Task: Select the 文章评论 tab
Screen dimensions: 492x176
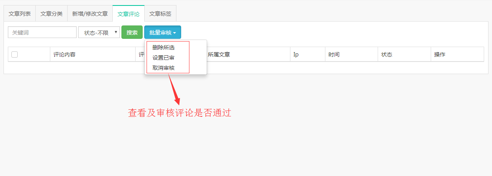Action: [x=129, y=14]
